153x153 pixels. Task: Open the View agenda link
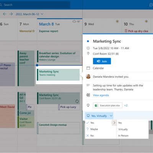click(x=101, y=95)
